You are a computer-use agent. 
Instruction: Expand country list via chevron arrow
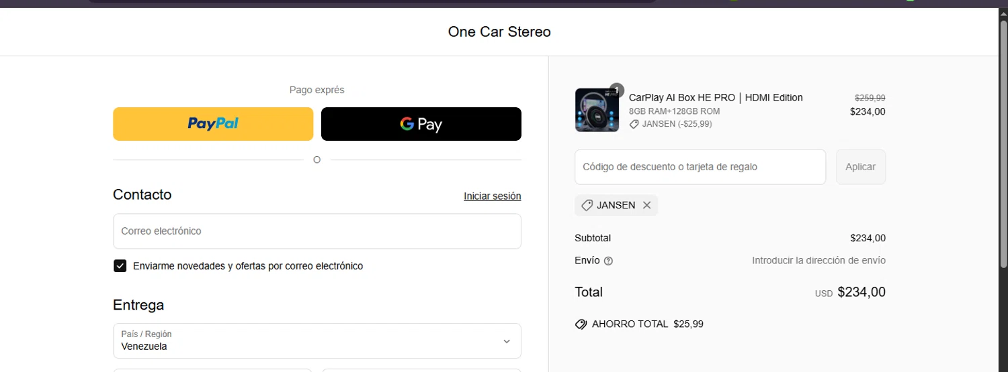(507, 341)
